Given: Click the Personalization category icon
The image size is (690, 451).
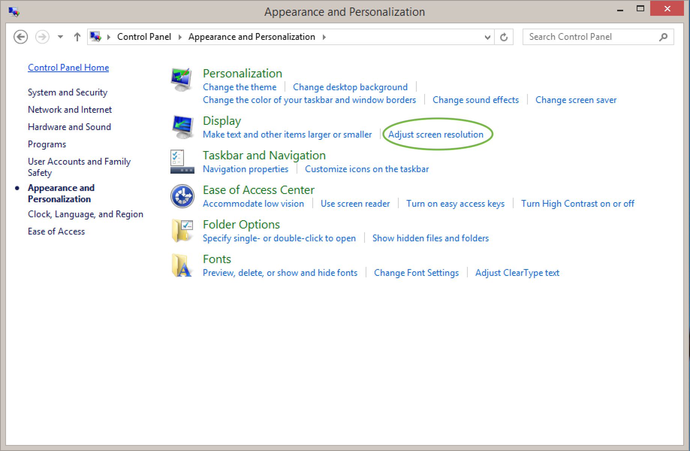Looking at the screenshot, I should pos(182,80).
